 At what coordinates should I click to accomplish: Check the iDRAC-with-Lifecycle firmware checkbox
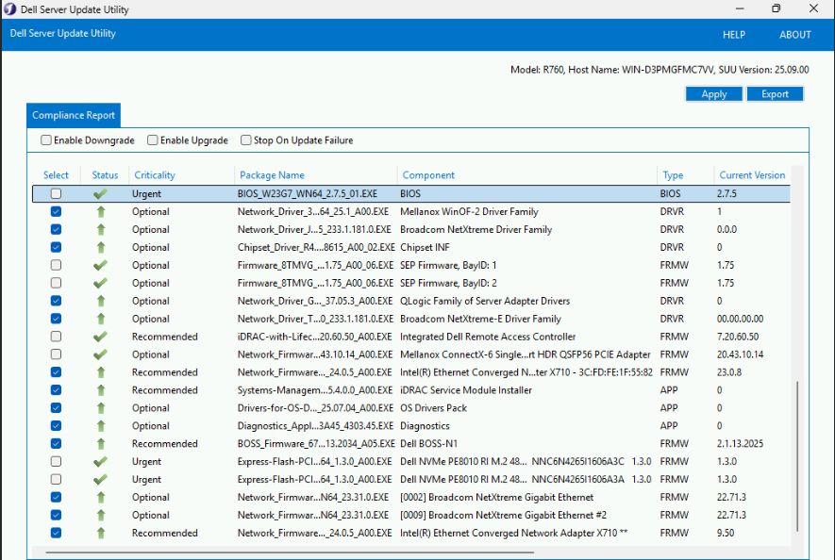coord(56,337)
